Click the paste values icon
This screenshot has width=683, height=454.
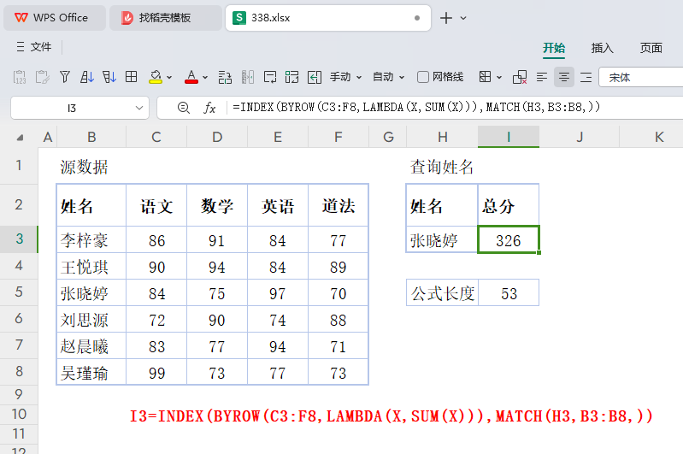coord(20,77)
